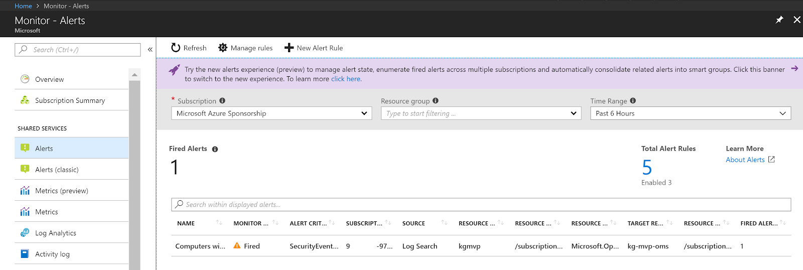Open the Resource group filter dropdown
803x270 pixels.
pyautogui.click(x=481, y=113)
